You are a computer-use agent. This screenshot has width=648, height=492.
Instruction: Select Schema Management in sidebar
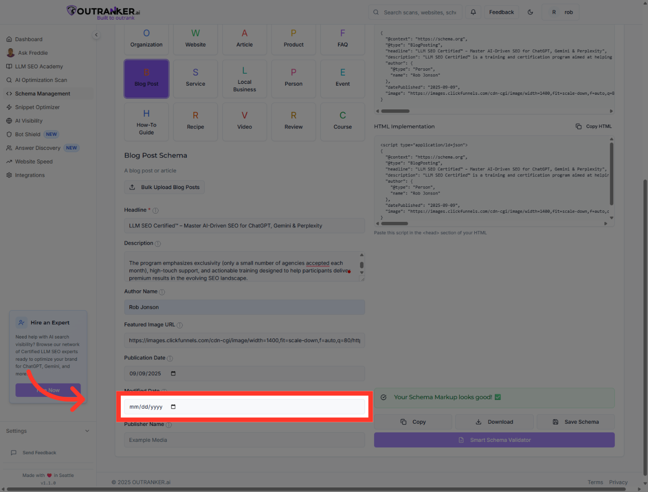48,94
